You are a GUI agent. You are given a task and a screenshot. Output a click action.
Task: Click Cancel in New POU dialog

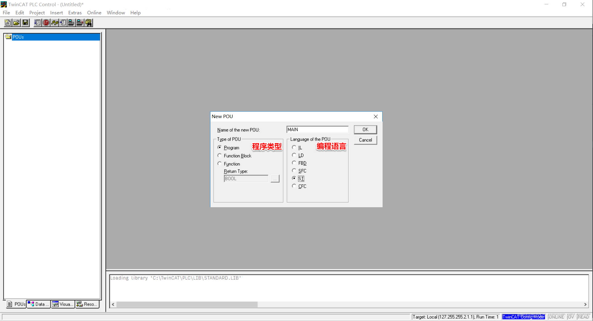pos(365,140)
